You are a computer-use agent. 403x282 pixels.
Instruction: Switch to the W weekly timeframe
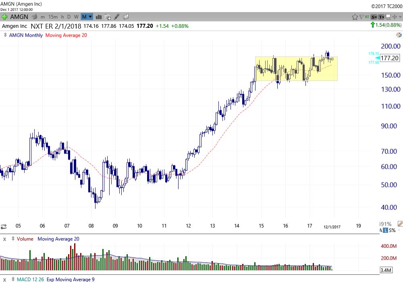pos(76,17)
